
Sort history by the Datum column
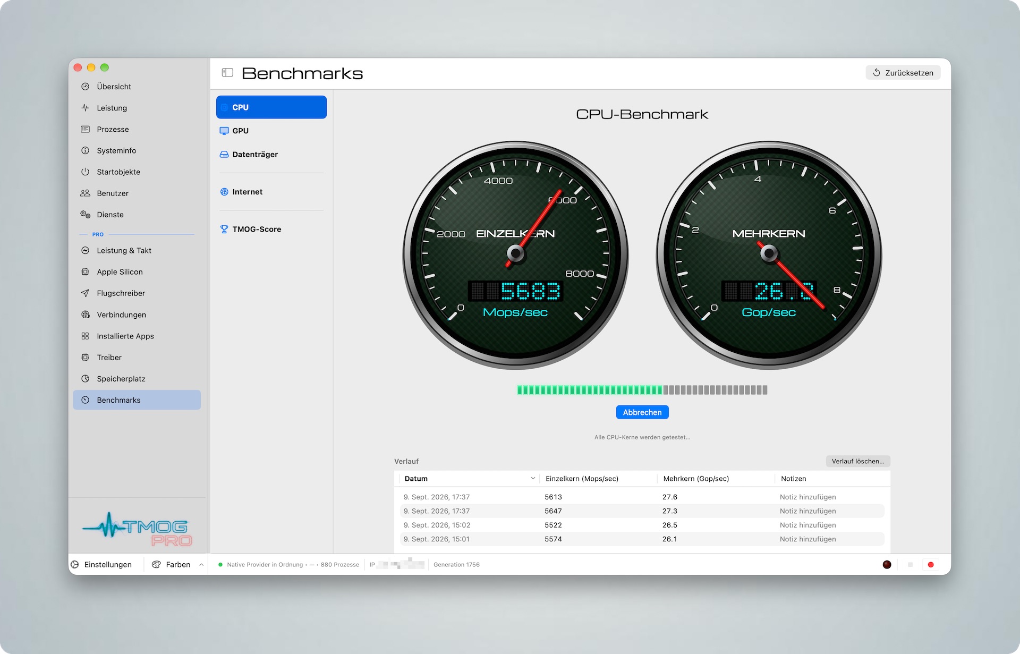tap(469, 479)
